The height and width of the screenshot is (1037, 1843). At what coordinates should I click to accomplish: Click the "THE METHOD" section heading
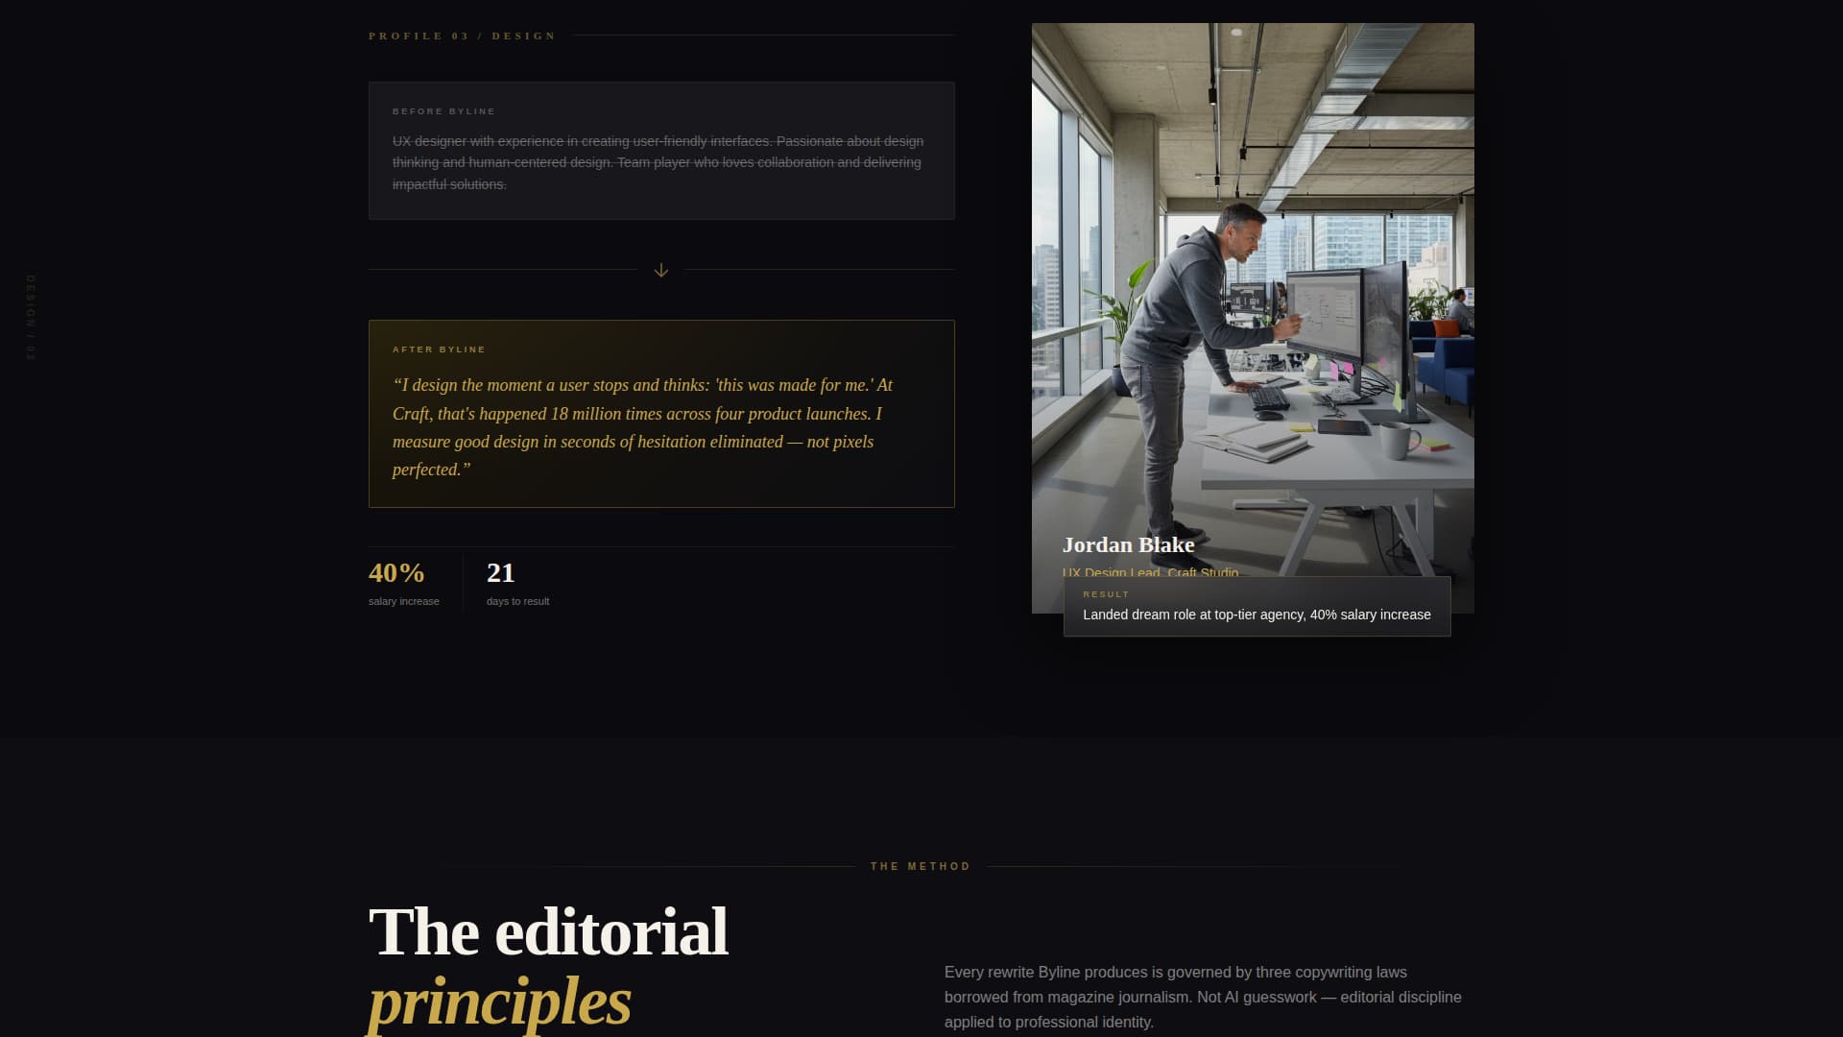919,865
